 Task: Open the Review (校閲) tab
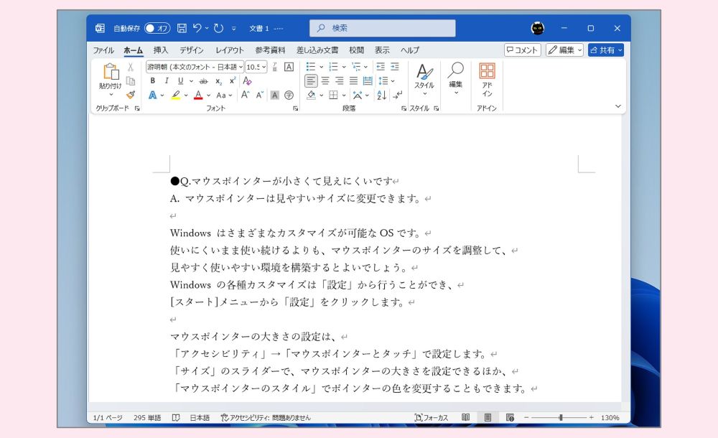pyautogui.click(x=356, y=50)
